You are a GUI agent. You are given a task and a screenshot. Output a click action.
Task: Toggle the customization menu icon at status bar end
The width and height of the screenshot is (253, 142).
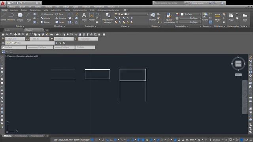251,140
